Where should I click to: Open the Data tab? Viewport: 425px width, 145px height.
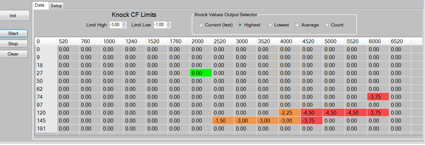click(40, 5)
